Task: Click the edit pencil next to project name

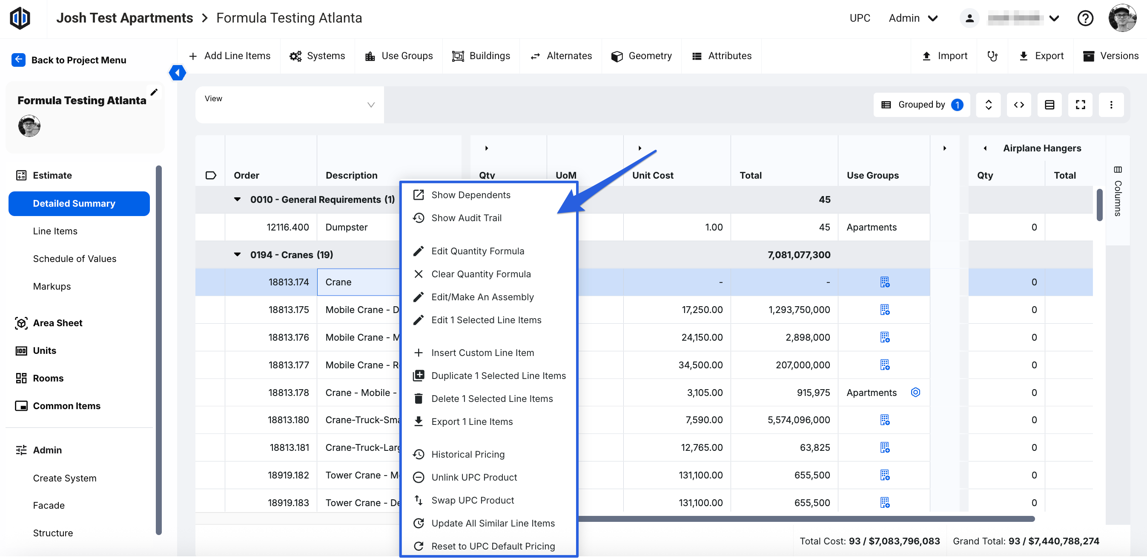Action: click(154, 92)
